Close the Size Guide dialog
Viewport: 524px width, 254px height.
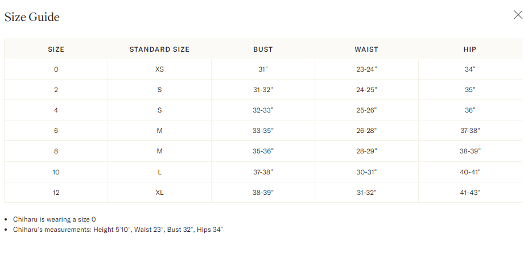click(x=518, y=15)
